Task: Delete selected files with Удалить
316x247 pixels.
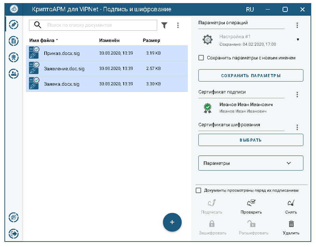Action: click(291, 228)
